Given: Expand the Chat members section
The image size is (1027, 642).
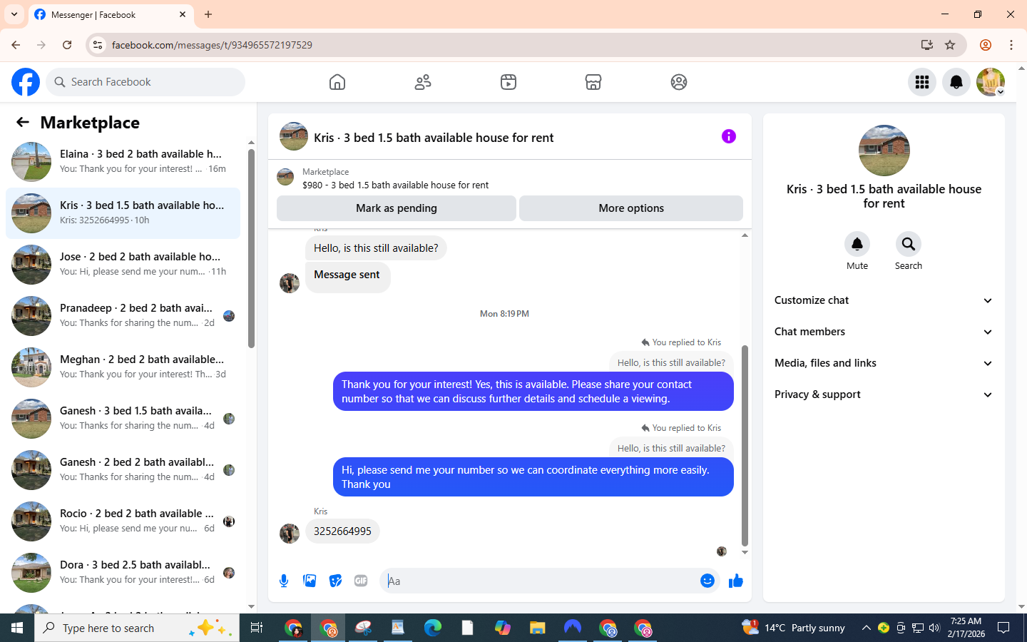Looking at the screenshot, I should [884, 332].
